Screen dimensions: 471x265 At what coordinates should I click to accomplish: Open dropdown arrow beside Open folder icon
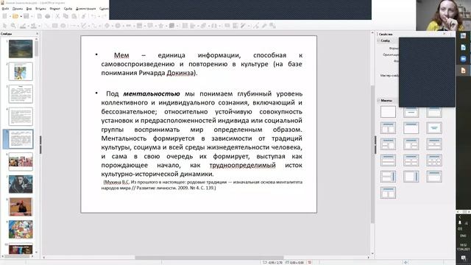[21, 16]
